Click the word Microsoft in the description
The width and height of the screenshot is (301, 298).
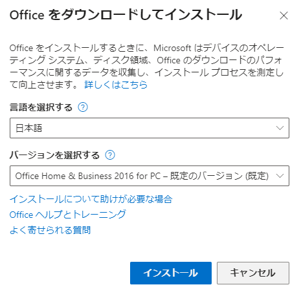click(172, 48)
